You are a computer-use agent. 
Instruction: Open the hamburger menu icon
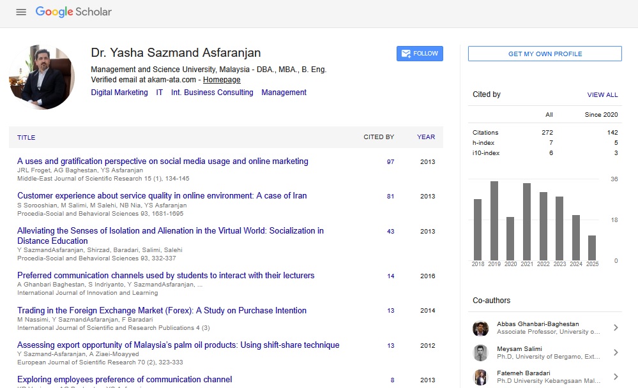(x=21, y=12)
